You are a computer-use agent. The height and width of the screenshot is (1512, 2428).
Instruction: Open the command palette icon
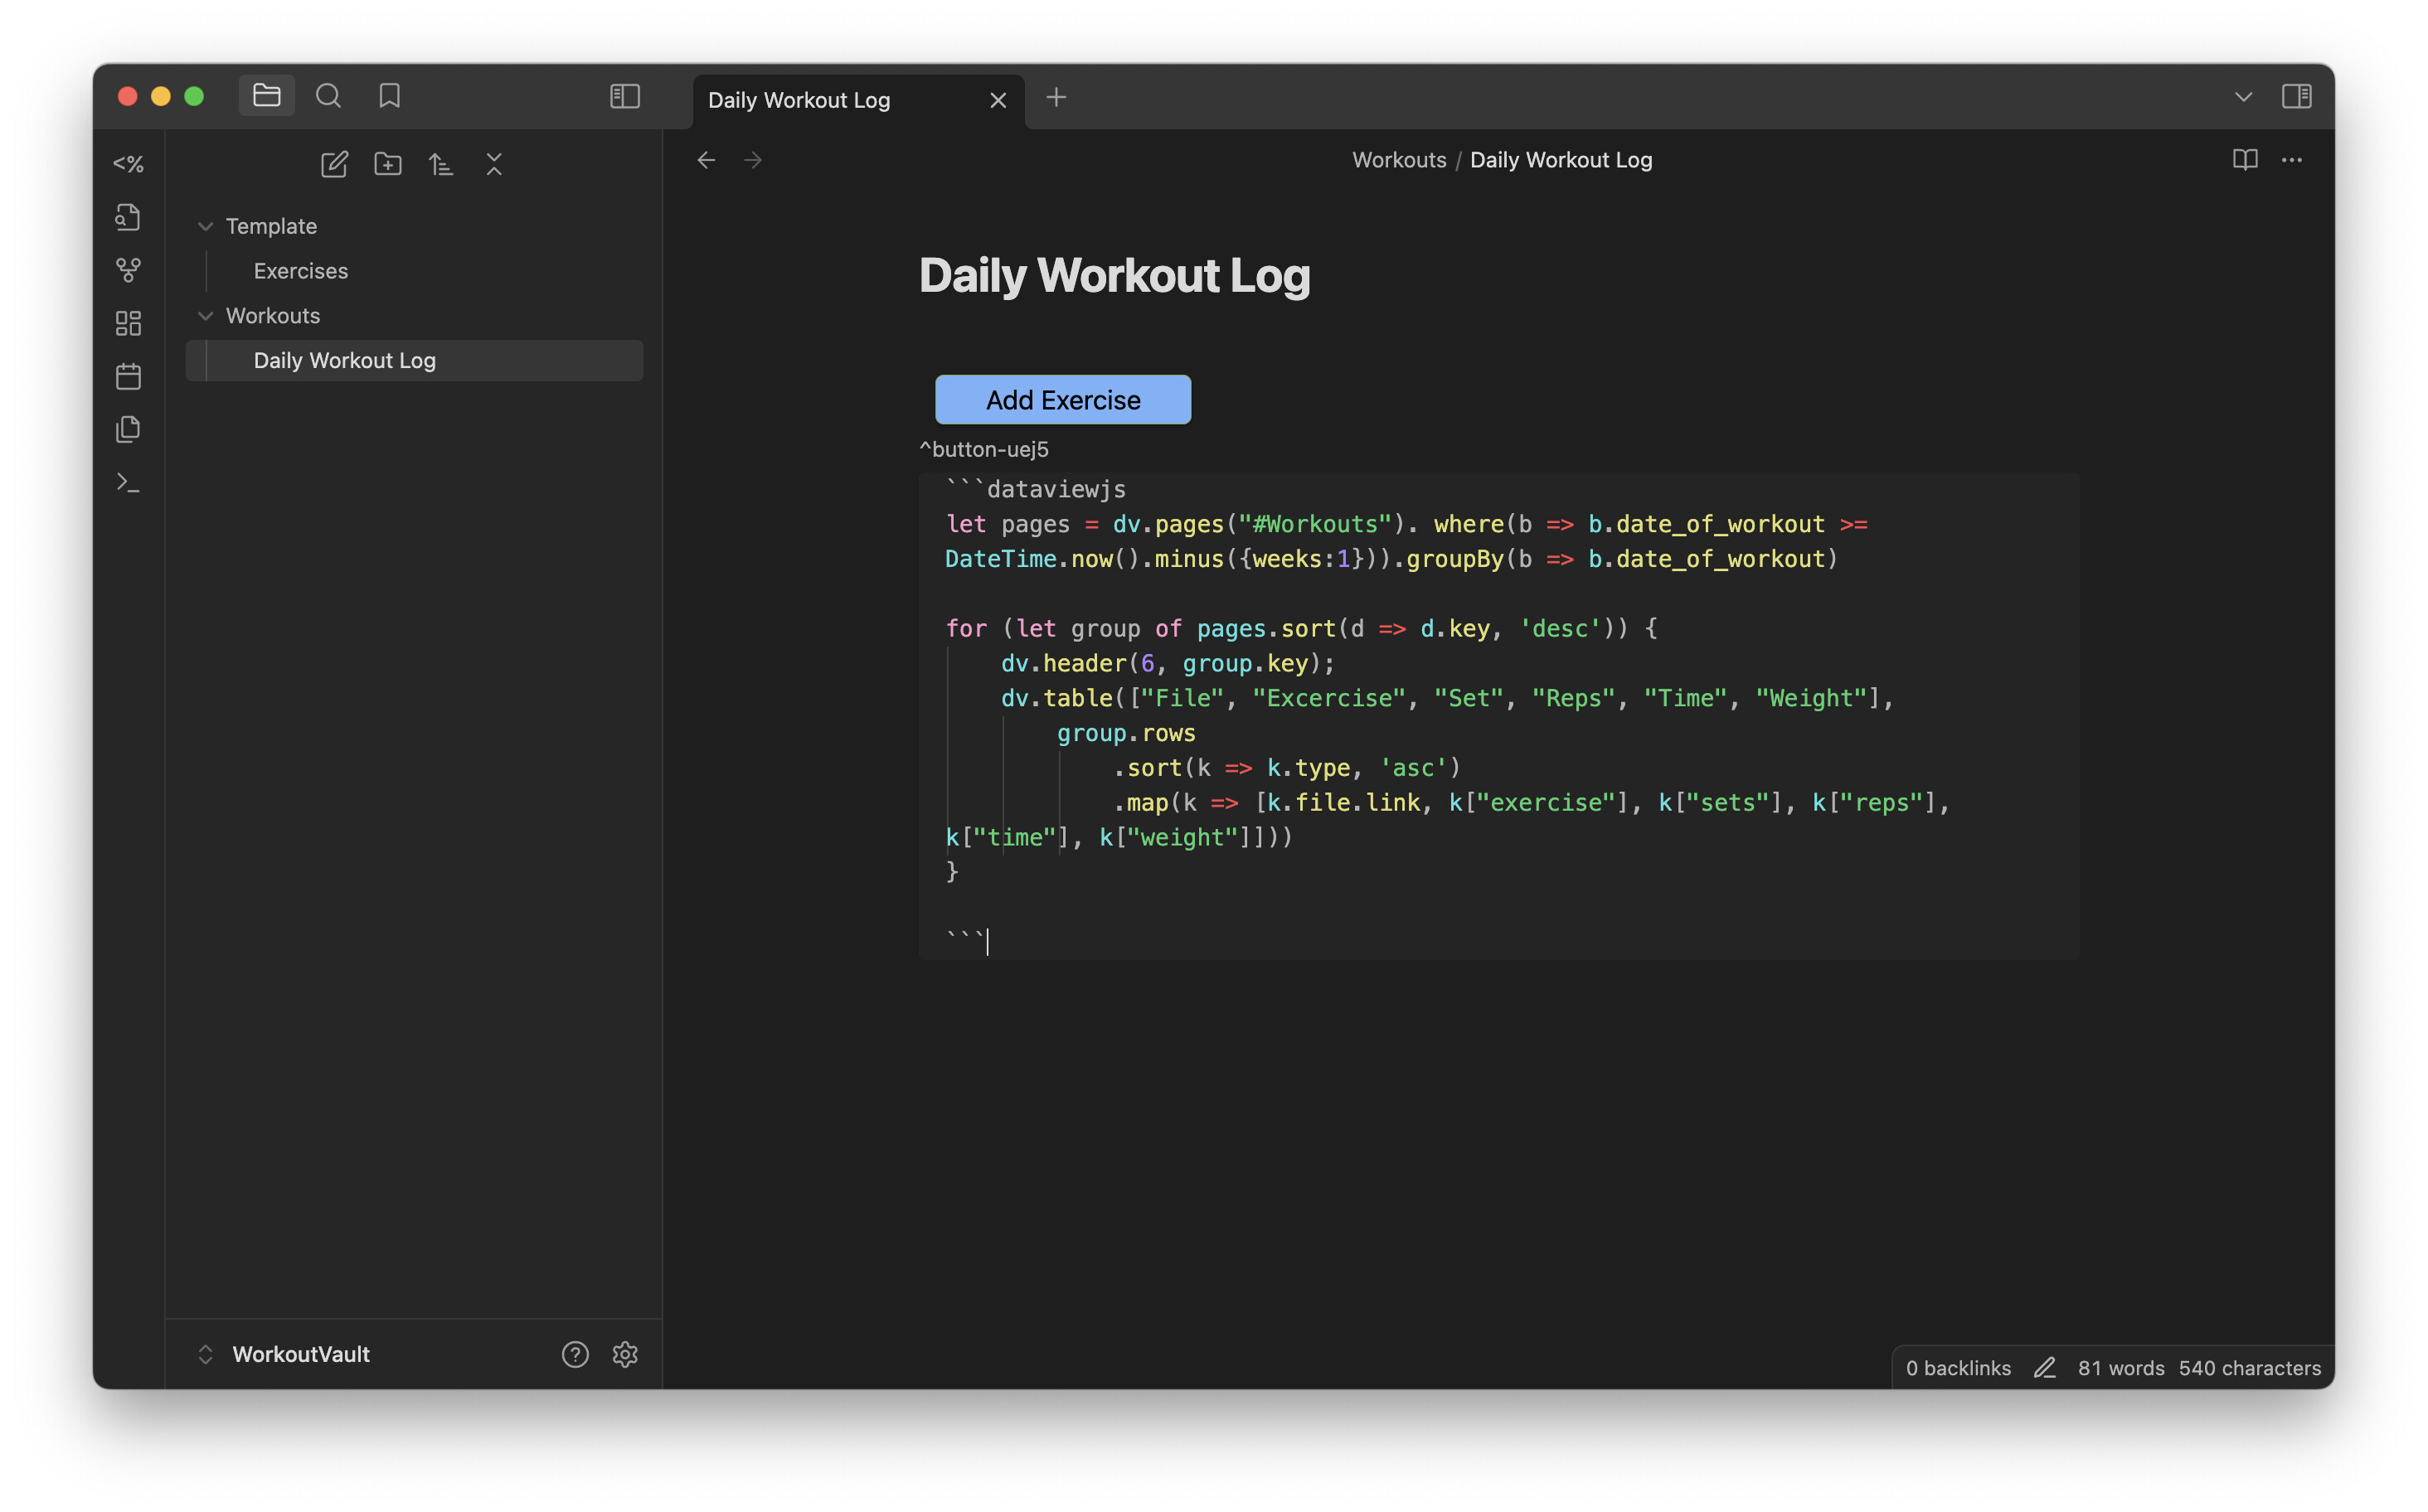coord(128,482)
